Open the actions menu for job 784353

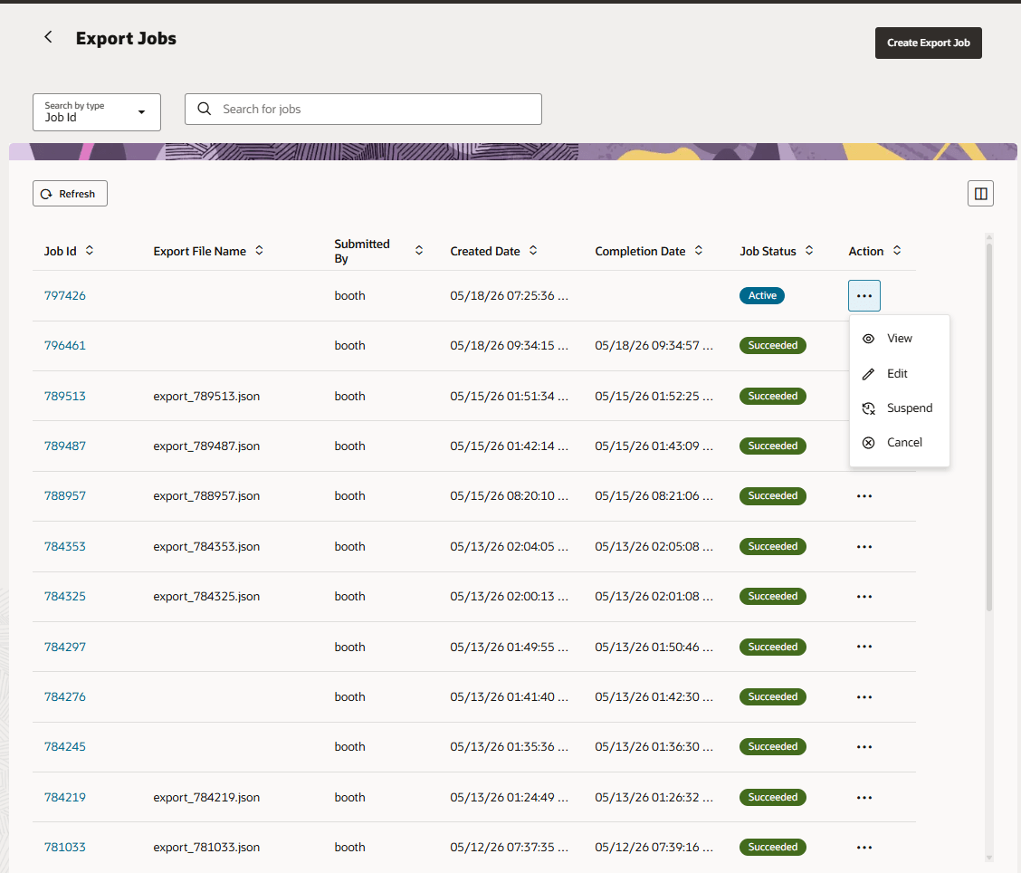coord(864,547)
